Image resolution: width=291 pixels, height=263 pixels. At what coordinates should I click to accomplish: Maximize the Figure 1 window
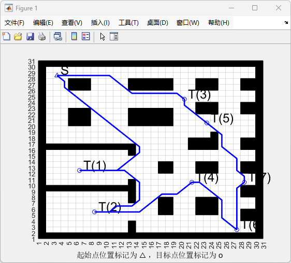tap(255, 8)
